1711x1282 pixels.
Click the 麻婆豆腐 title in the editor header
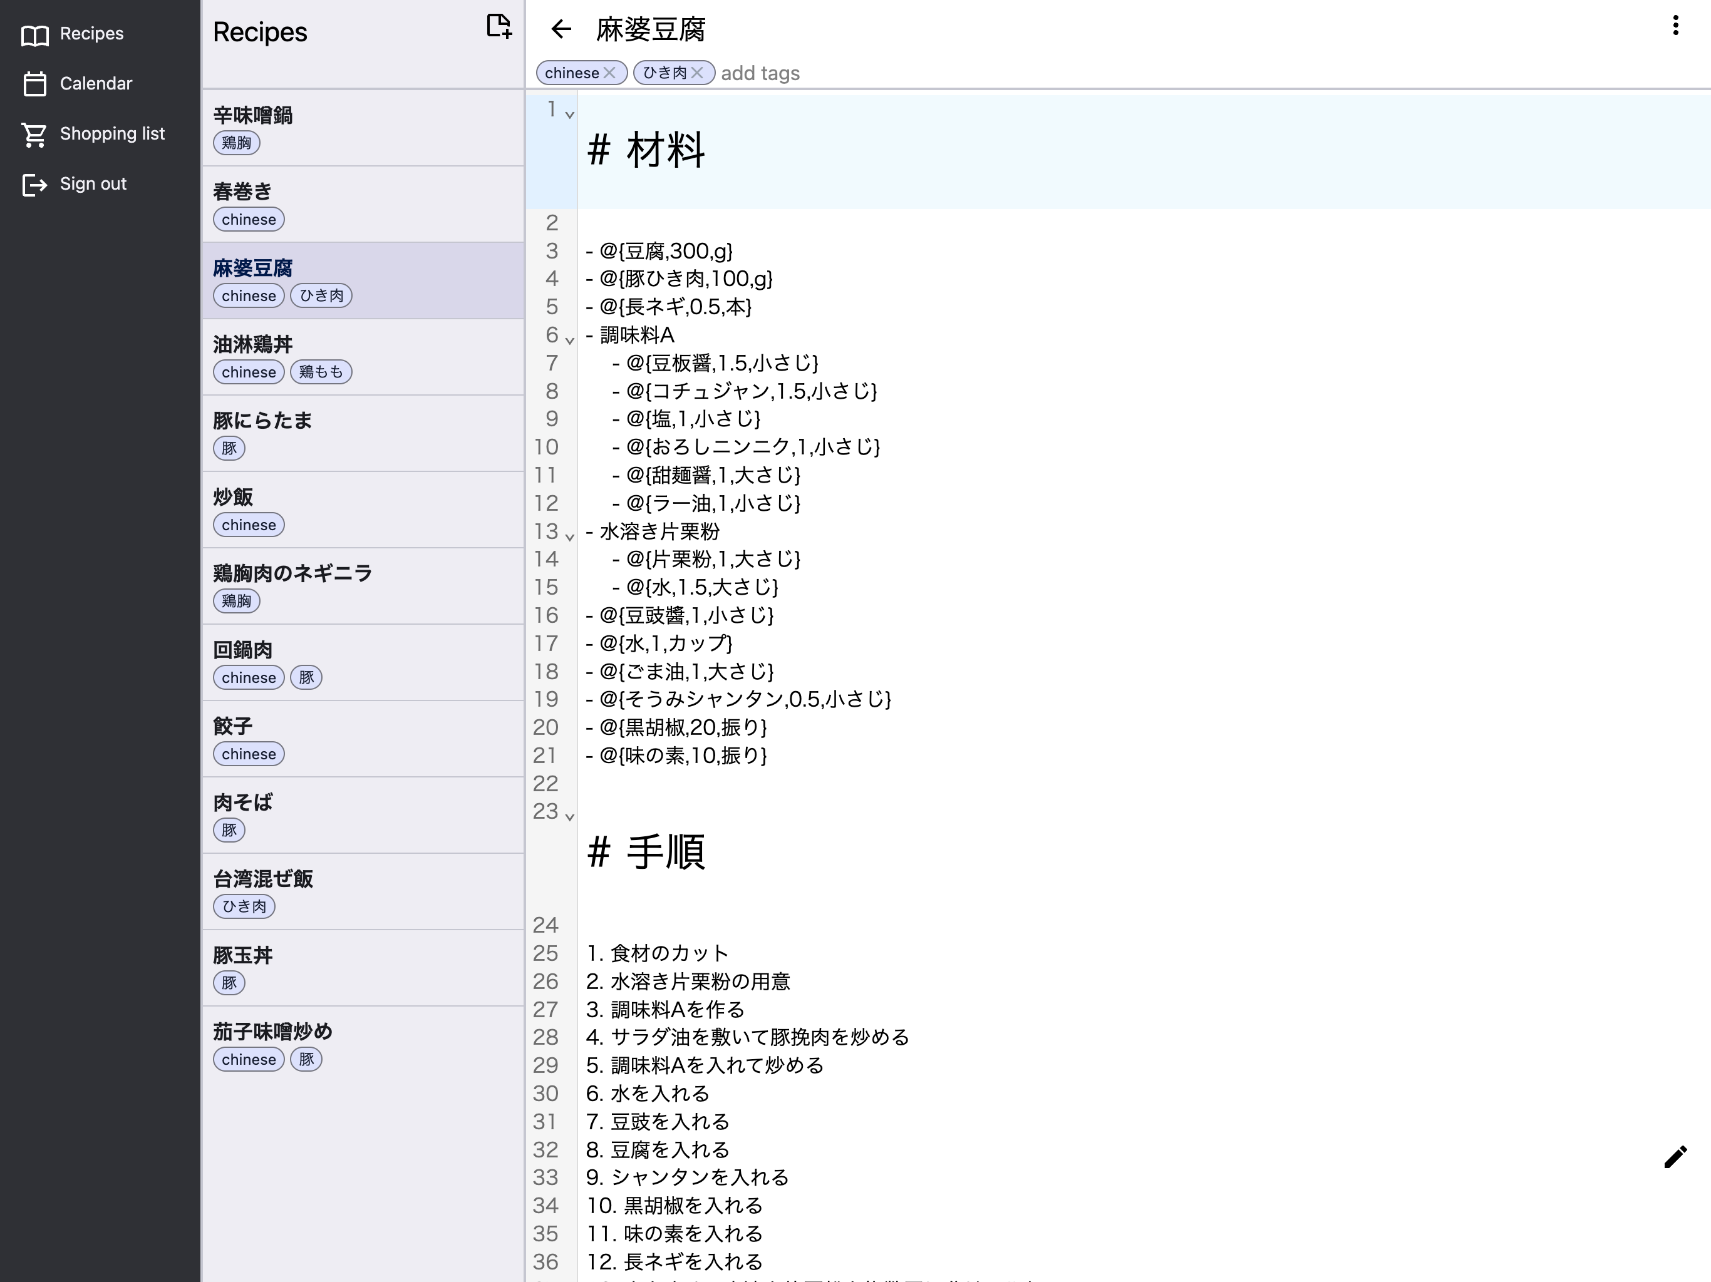tap(651, 29)
